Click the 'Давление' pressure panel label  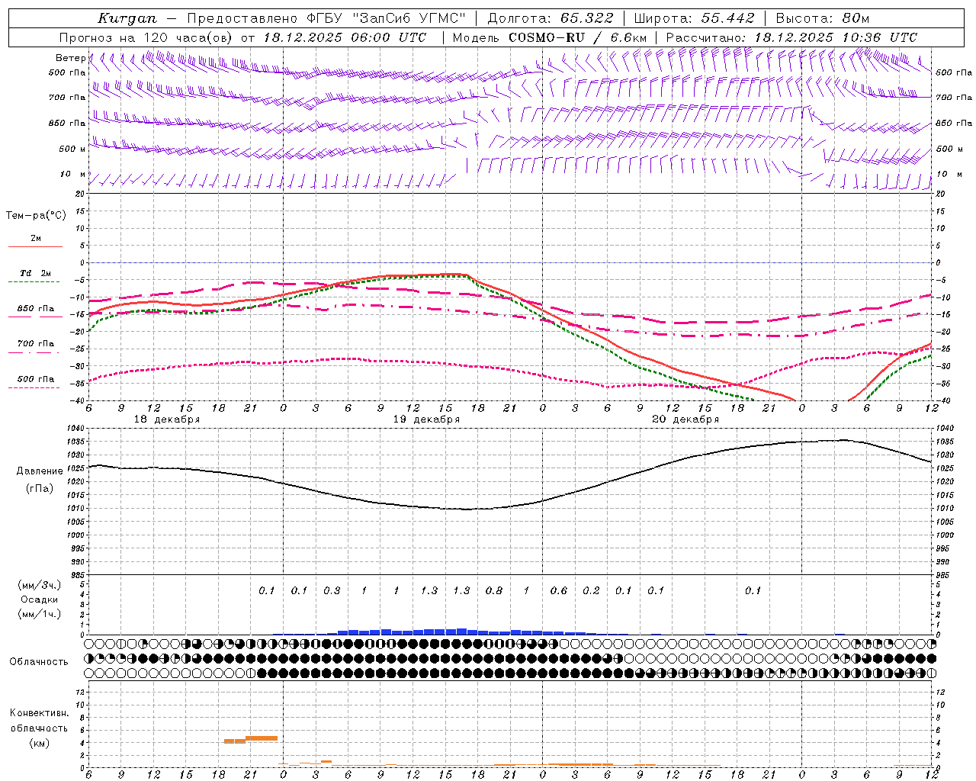click(39, 471)
